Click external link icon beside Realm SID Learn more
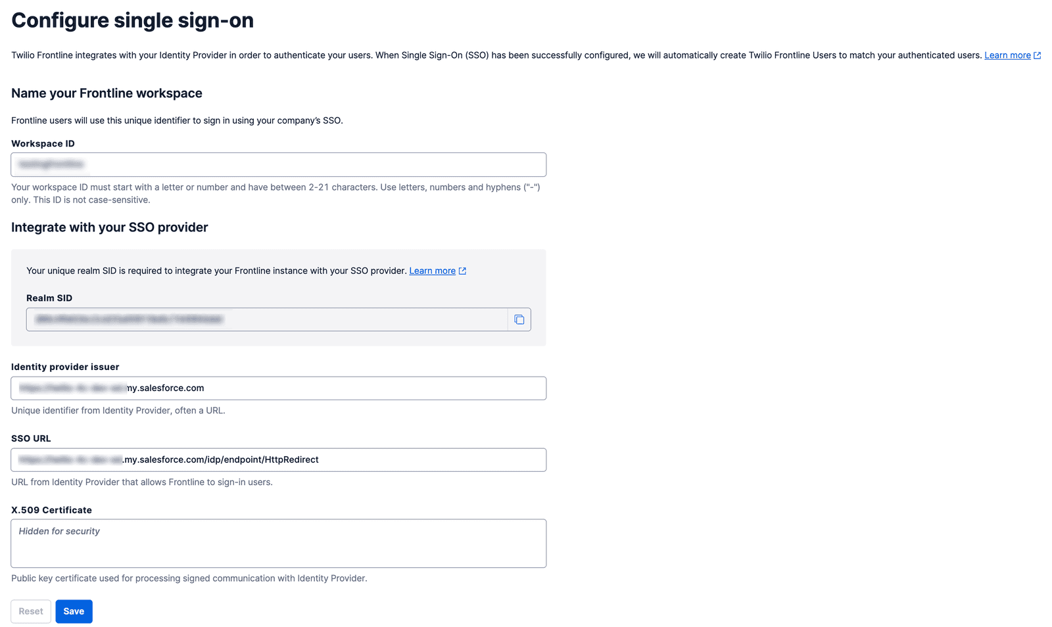This screenshot has width=1052, height=627. [x=462, y=270]
